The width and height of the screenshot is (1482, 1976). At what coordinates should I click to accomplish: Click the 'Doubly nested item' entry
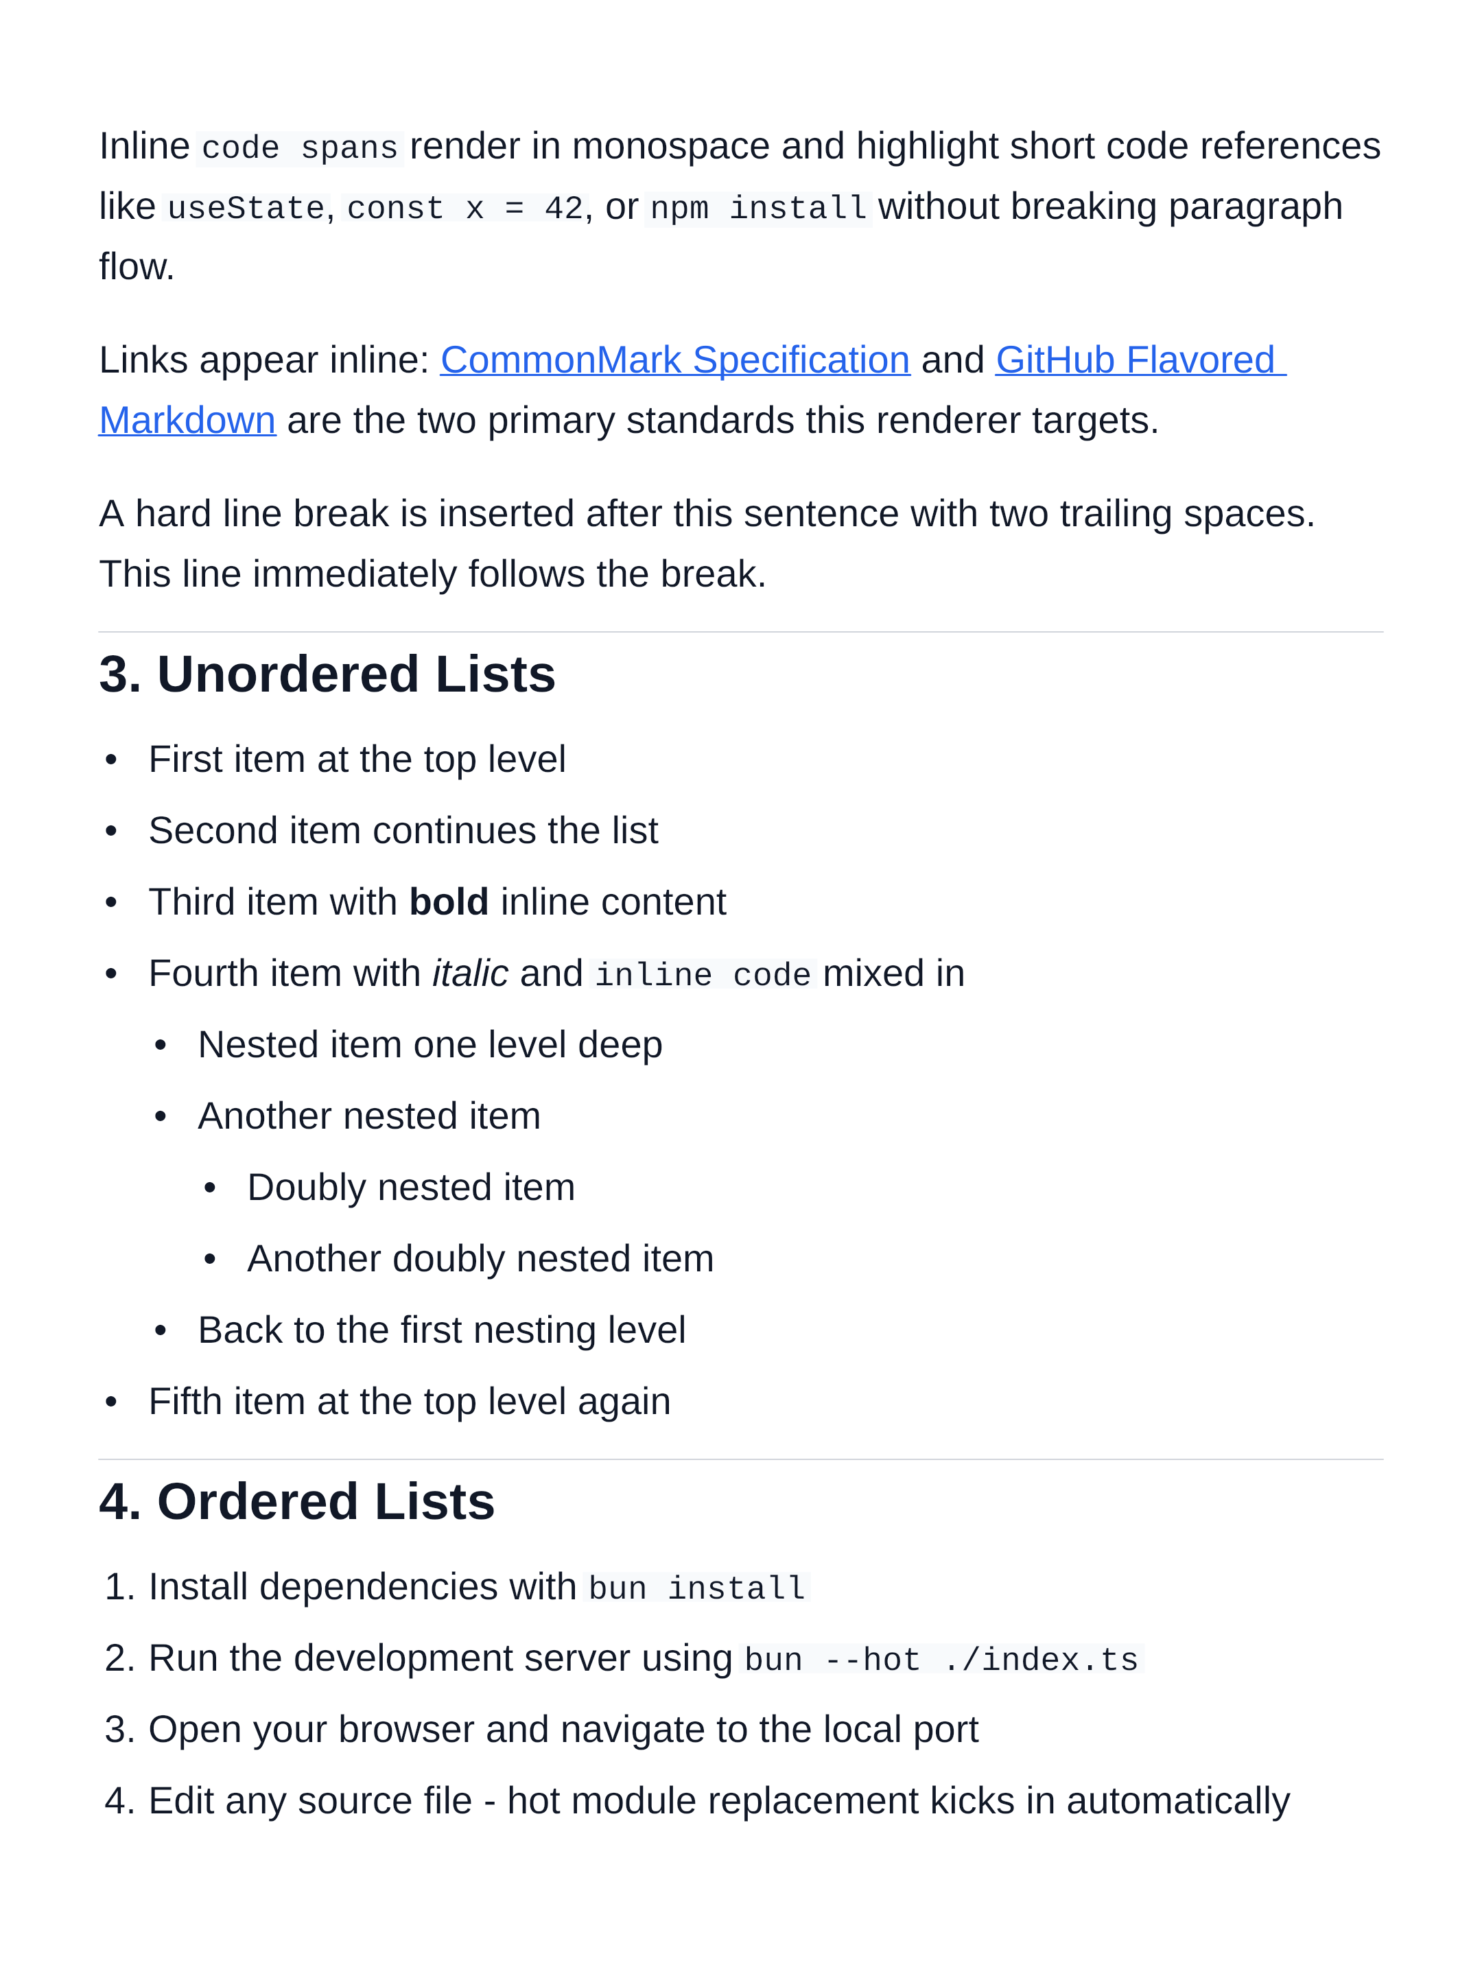coord(411,1188)
